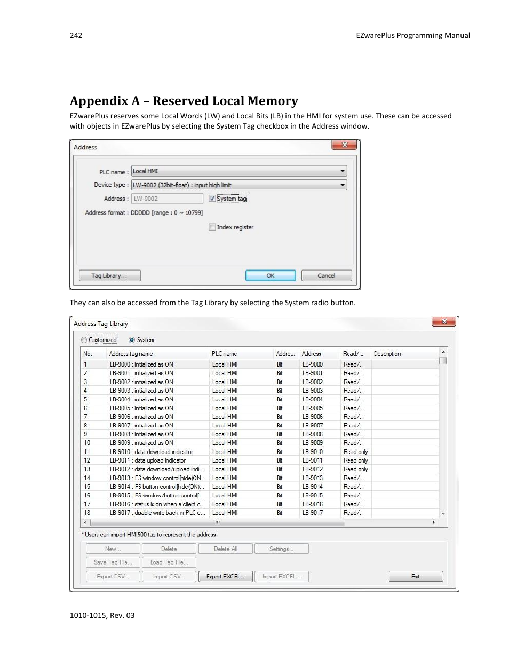Click the scroll up arrow in tag list
This screenshot has width=509, height=659.
point(443,352)
